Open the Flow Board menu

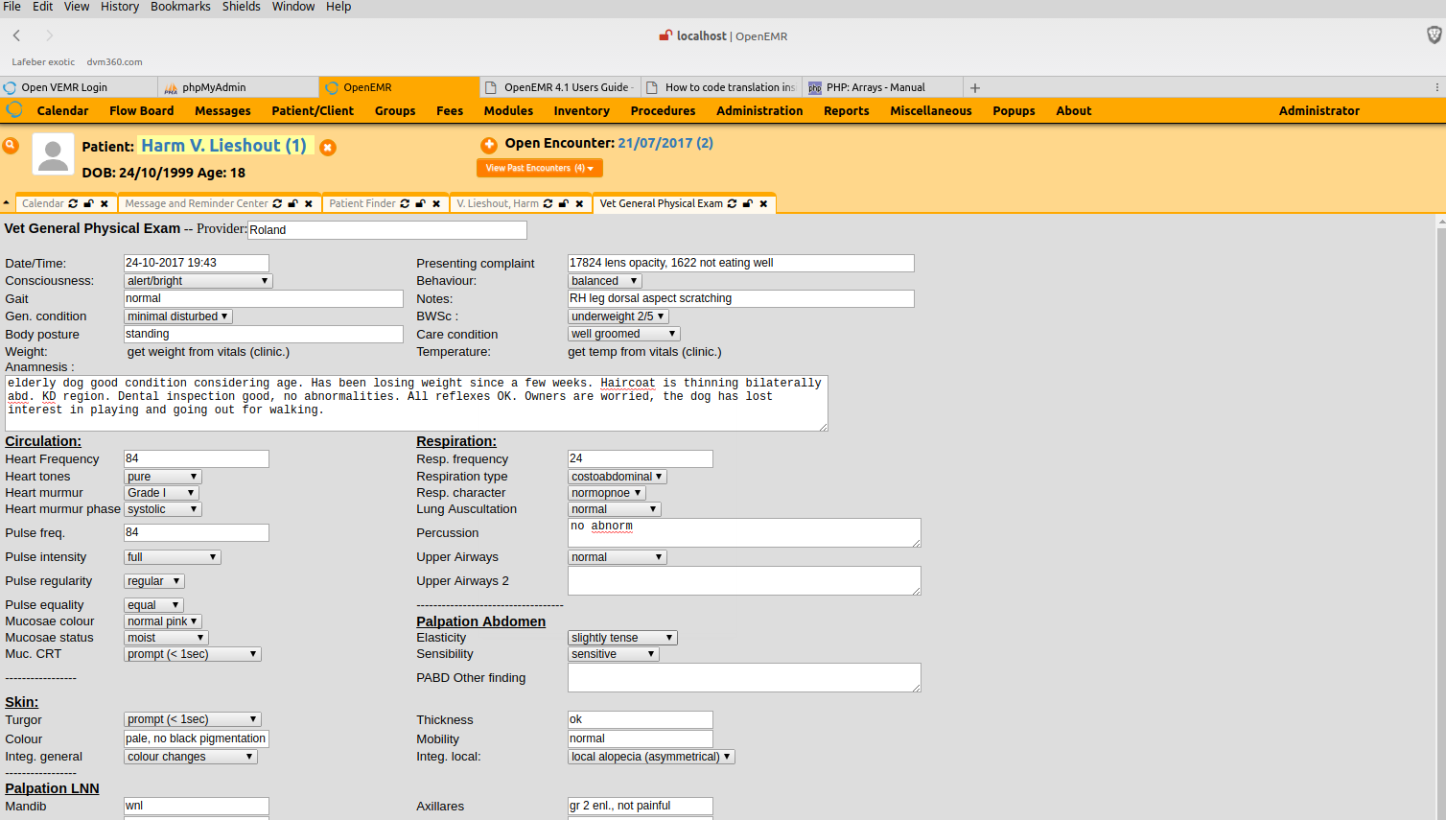tap(141, 110)
